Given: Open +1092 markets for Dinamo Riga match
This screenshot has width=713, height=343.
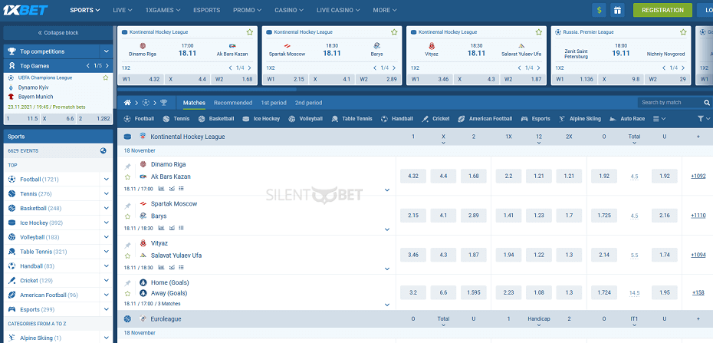Looking at the screenshot, I should pyautogui.click(x=698, y=176).
